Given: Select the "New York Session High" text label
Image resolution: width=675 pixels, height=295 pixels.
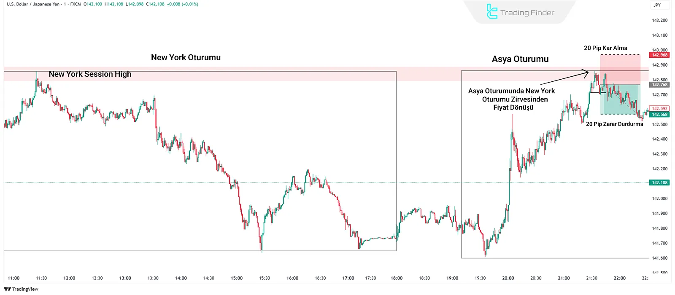Looking at the screenshot, I should point(90,74).
